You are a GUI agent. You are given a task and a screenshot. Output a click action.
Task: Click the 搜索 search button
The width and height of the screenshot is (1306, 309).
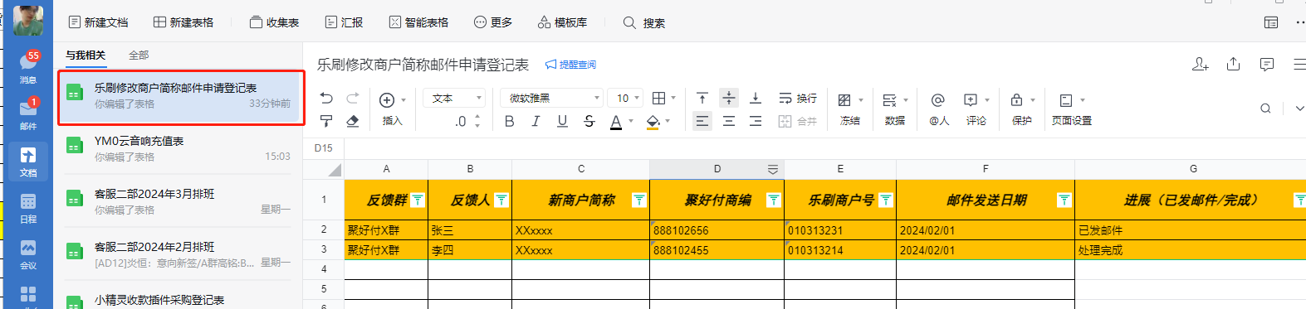(x=643, y=22)
